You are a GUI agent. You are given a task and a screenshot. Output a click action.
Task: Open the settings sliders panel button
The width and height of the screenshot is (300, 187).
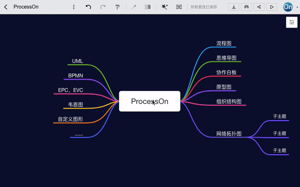tap(292, 22)
